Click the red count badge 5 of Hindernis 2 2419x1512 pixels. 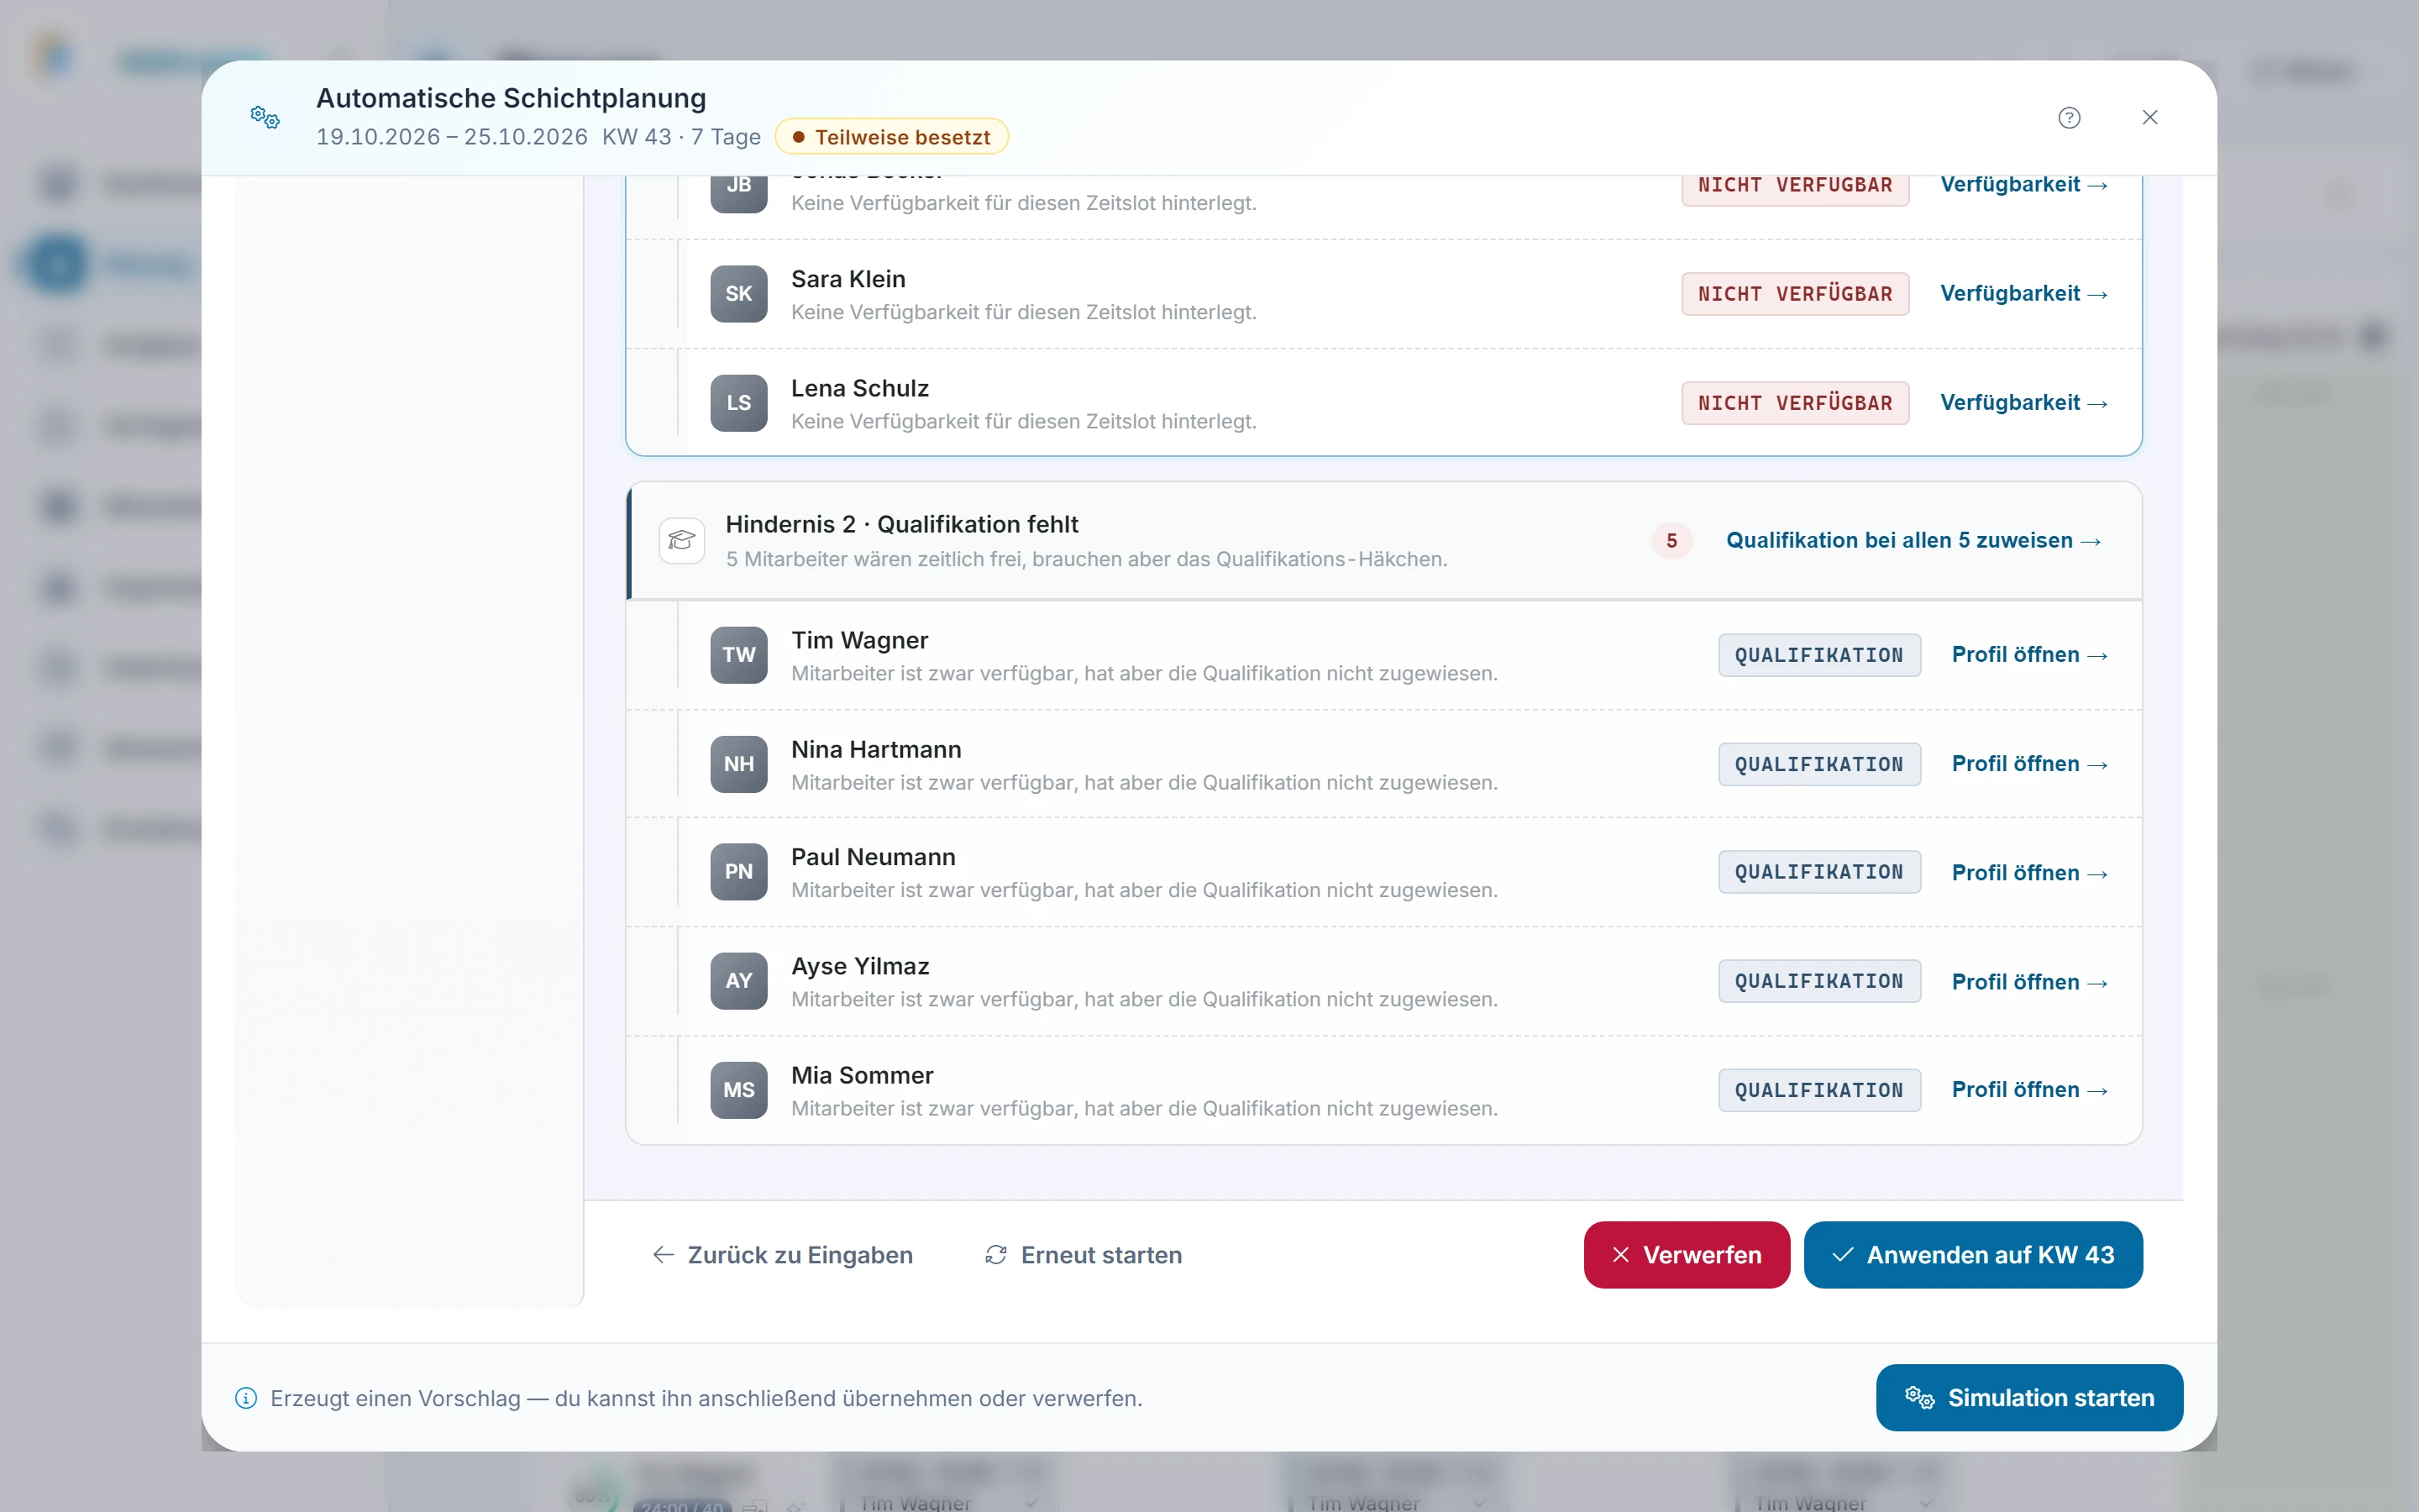coord(1671,540)
